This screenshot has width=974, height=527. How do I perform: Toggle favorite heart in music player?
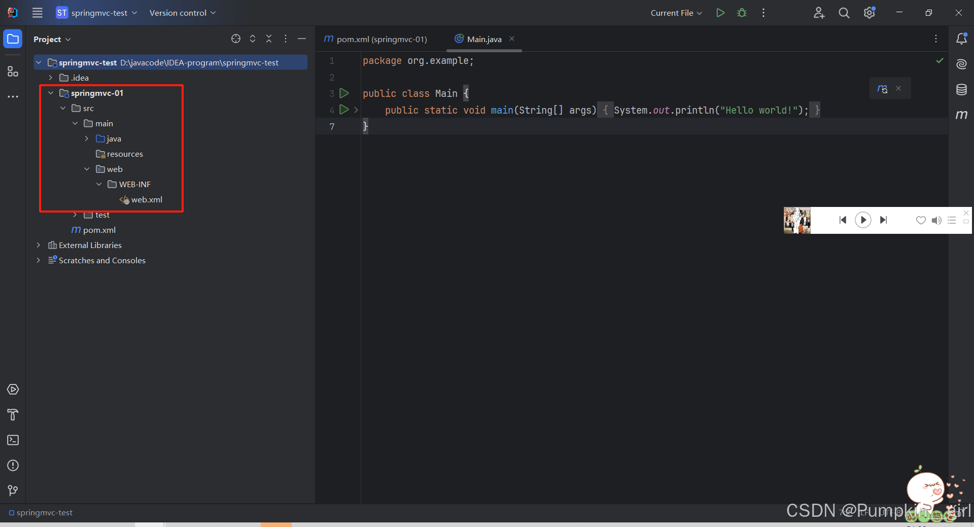pos(921,220)
